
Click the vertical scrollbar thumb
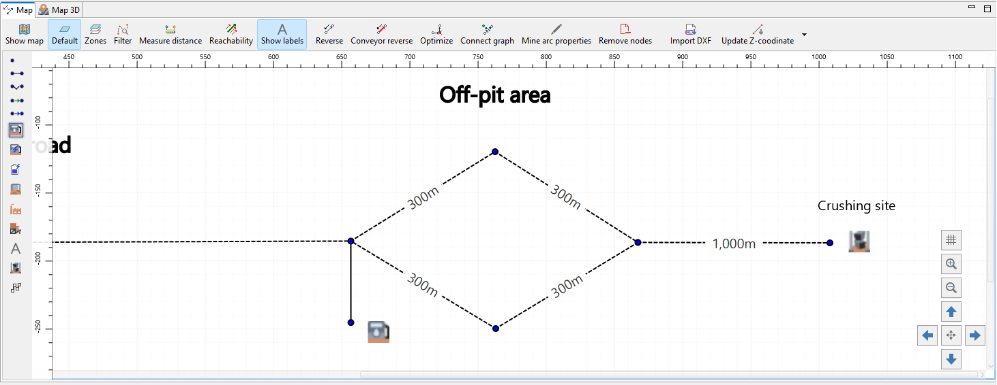(x=992, y=190)
